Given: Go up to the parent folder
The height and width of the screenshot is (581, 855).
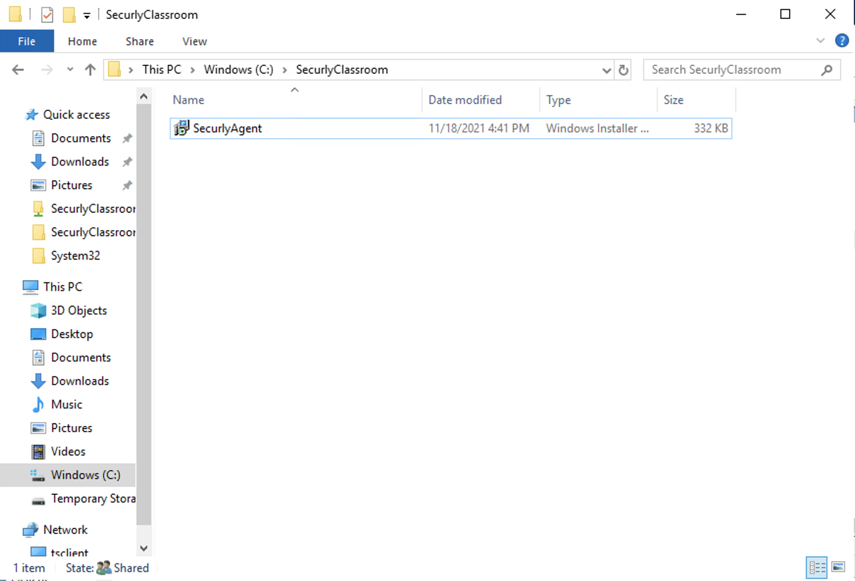Looking at the screenshot, I should [x=90, y=70].
